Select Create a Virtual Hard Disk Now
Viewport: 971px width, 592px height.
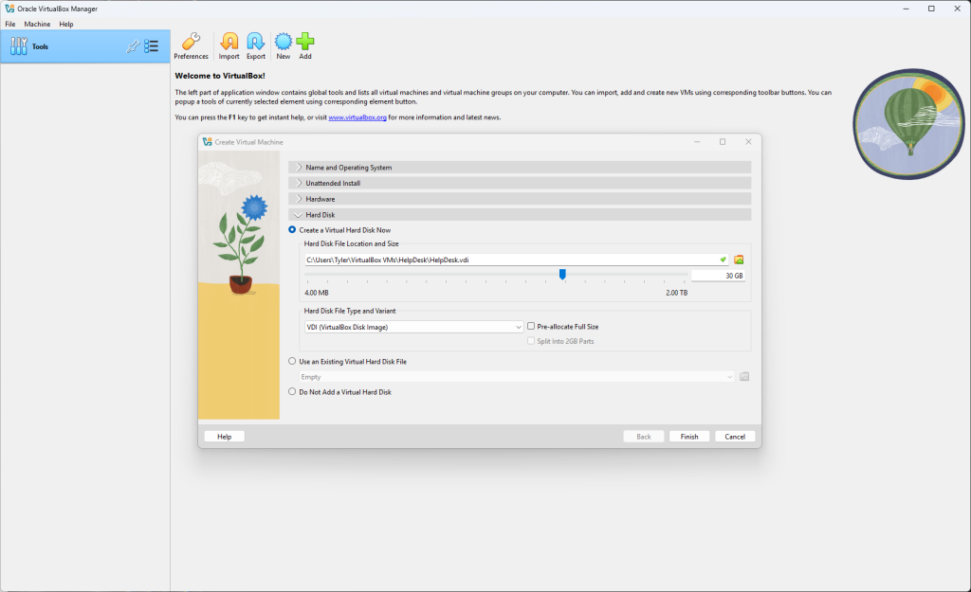[293, 230]
